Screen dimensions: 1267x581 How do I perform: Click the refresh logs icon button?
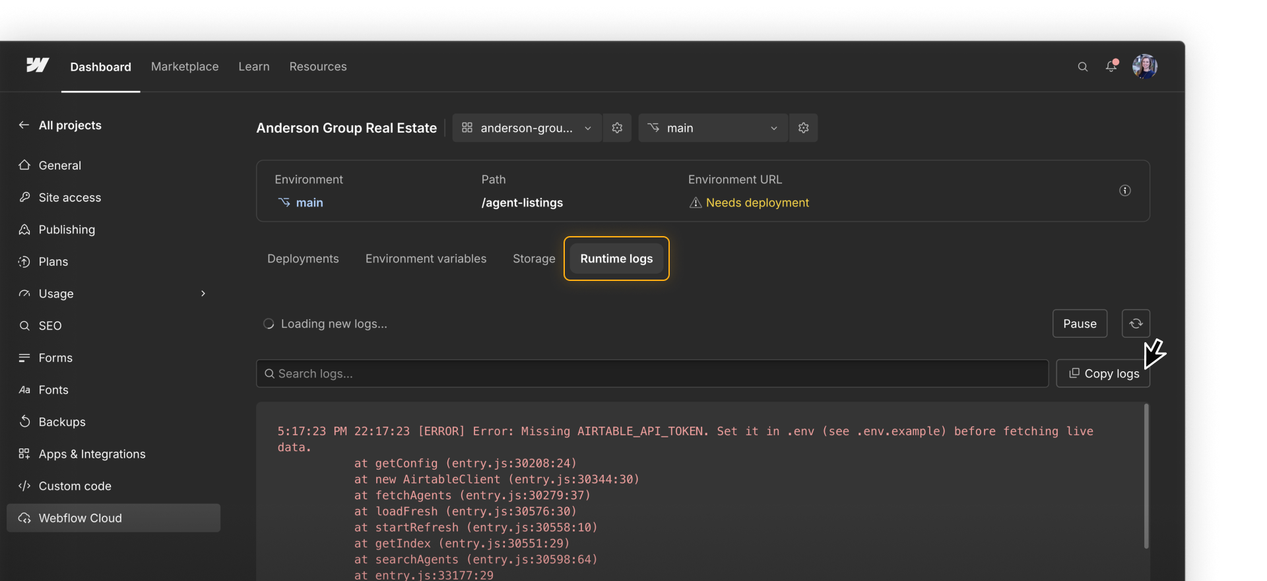pos(1136,324)
